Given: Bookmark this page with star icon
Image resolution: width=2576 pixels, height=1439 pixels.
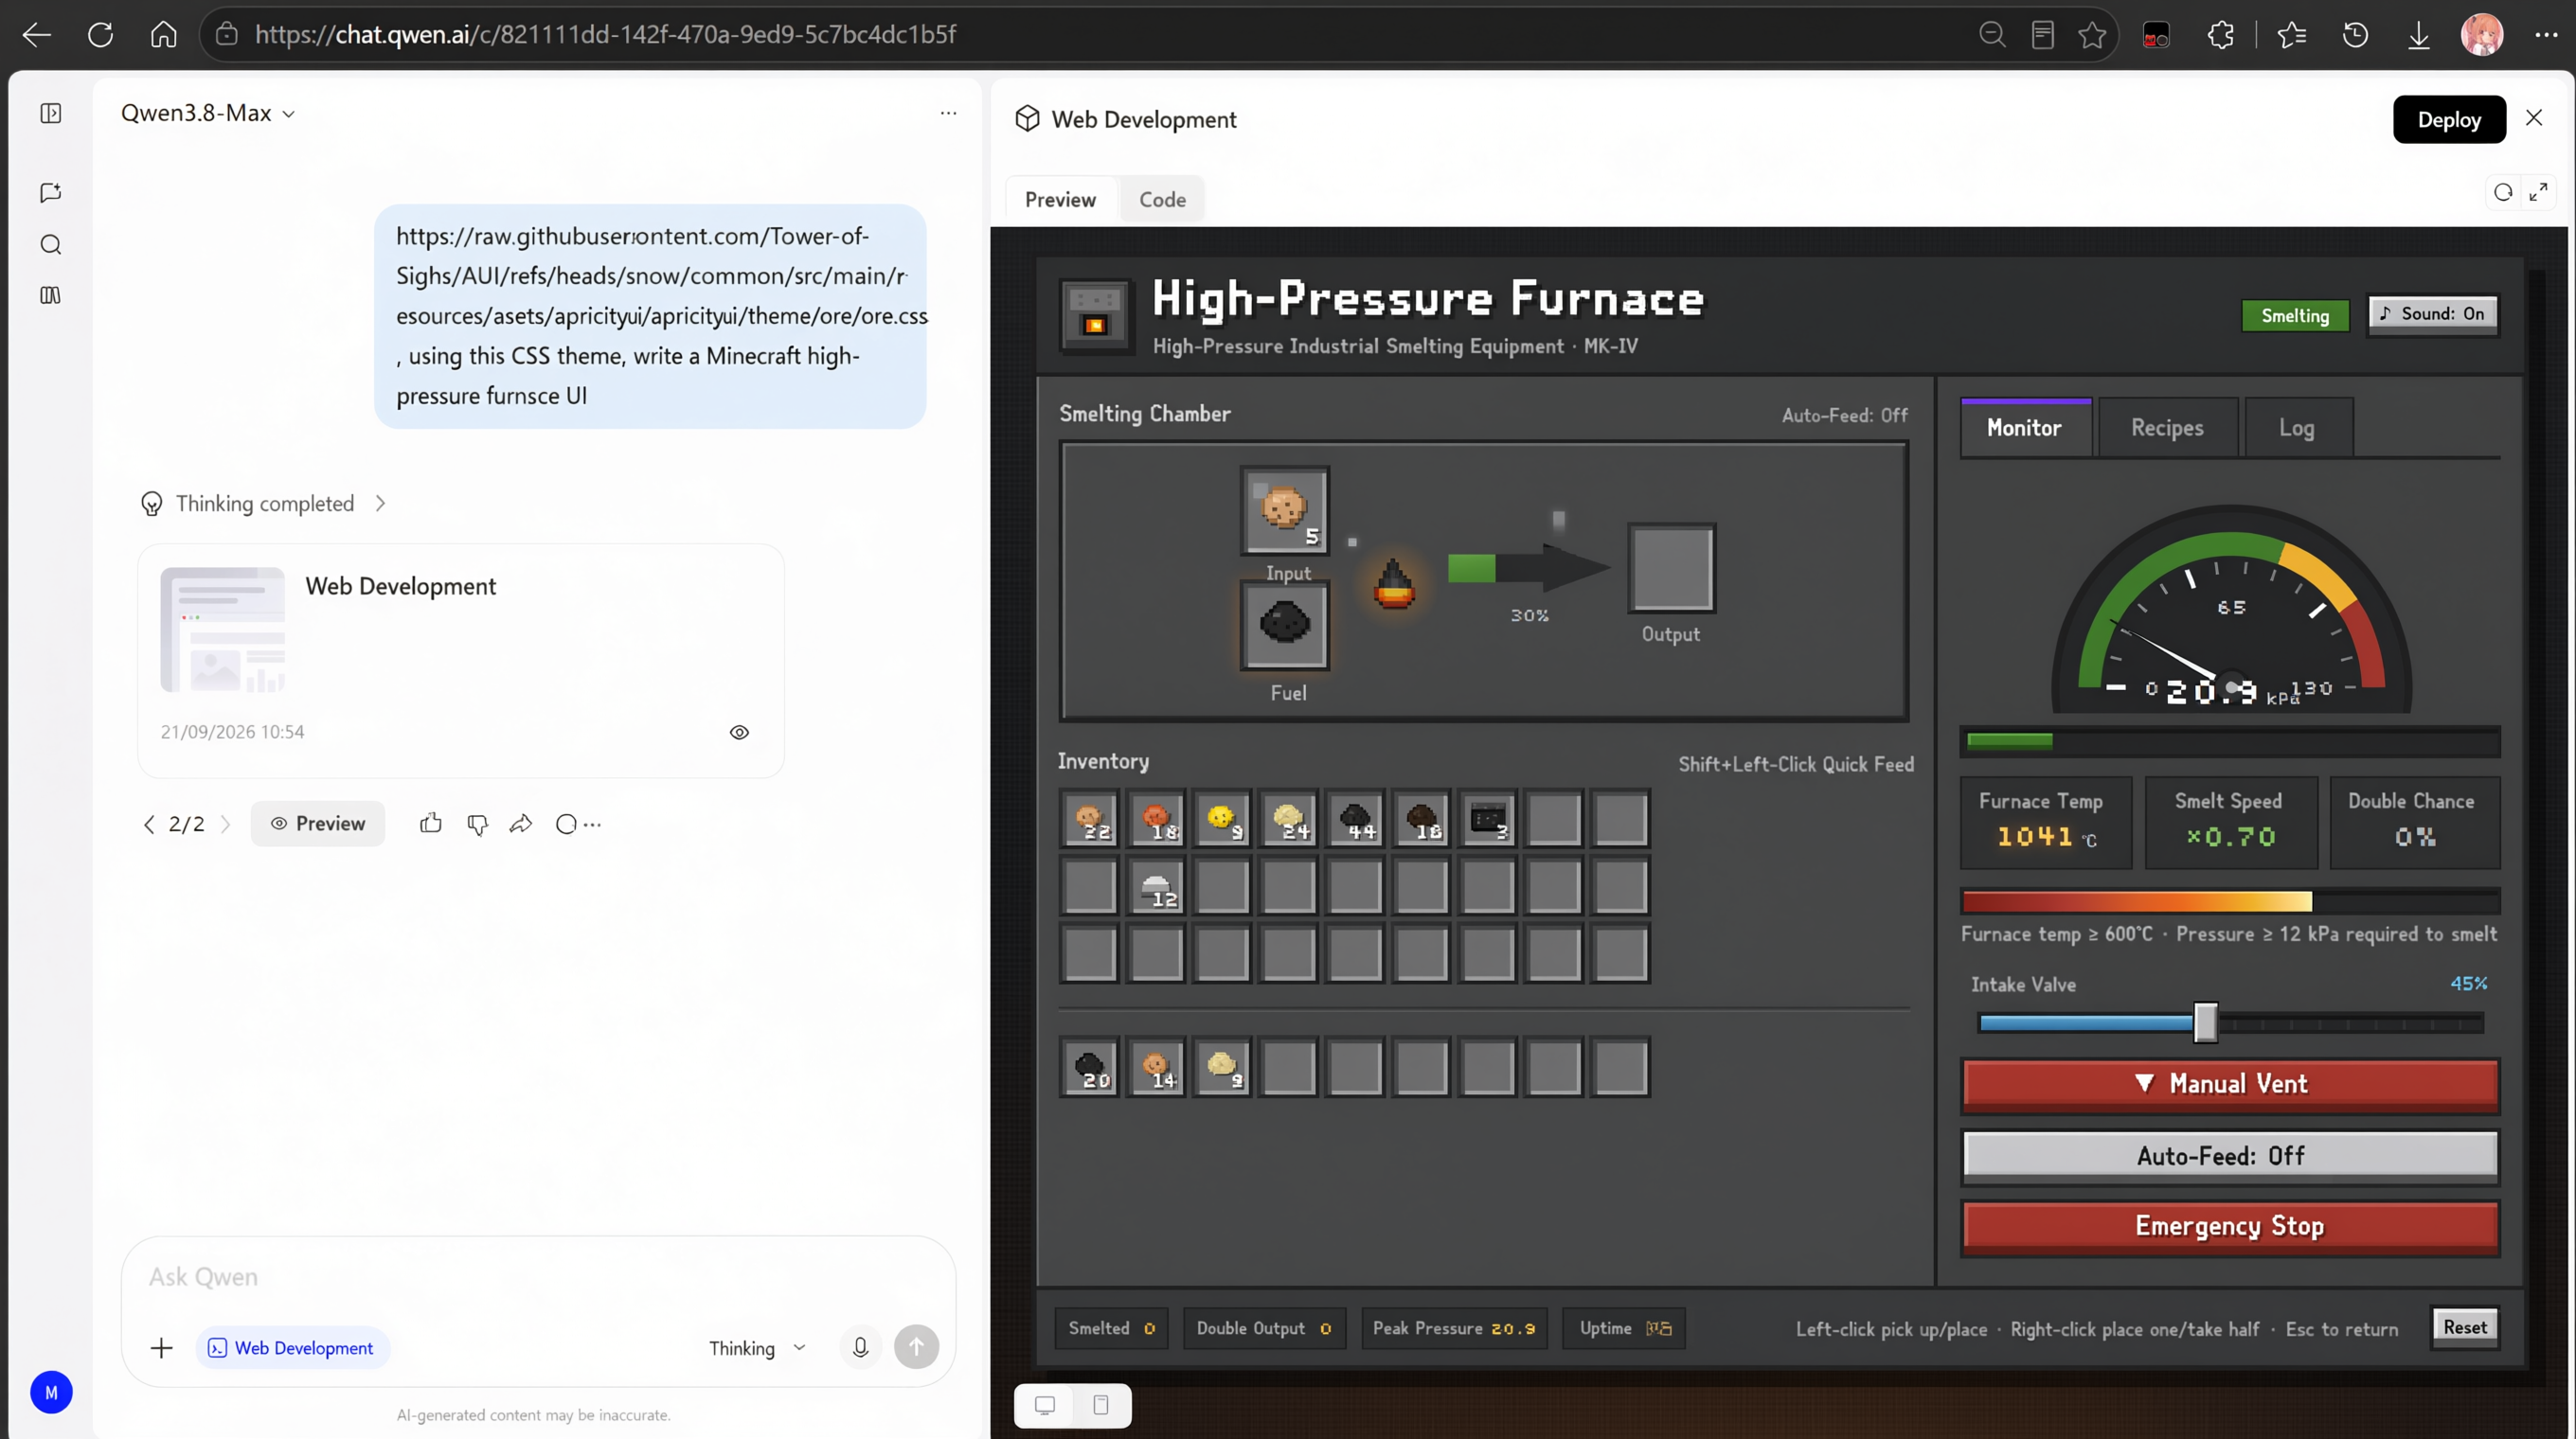Looking at the screenshot, I should pyautogui.click(x=2092, y=35).
